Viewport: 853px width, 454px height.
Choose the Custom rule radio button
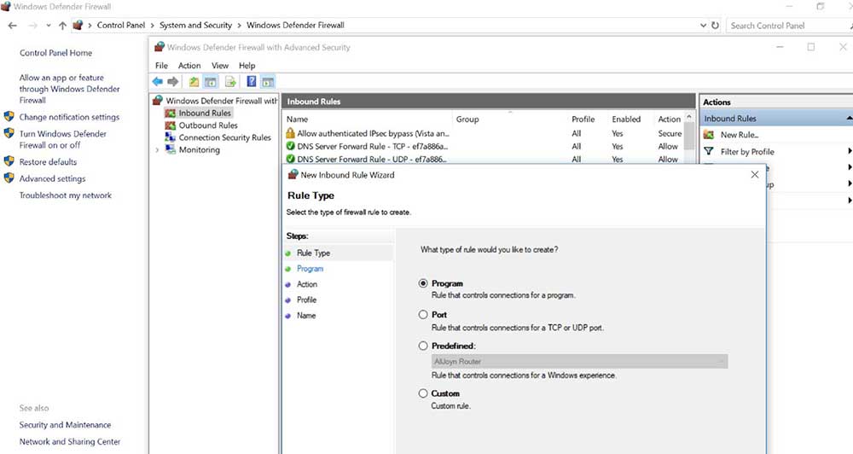423,393
